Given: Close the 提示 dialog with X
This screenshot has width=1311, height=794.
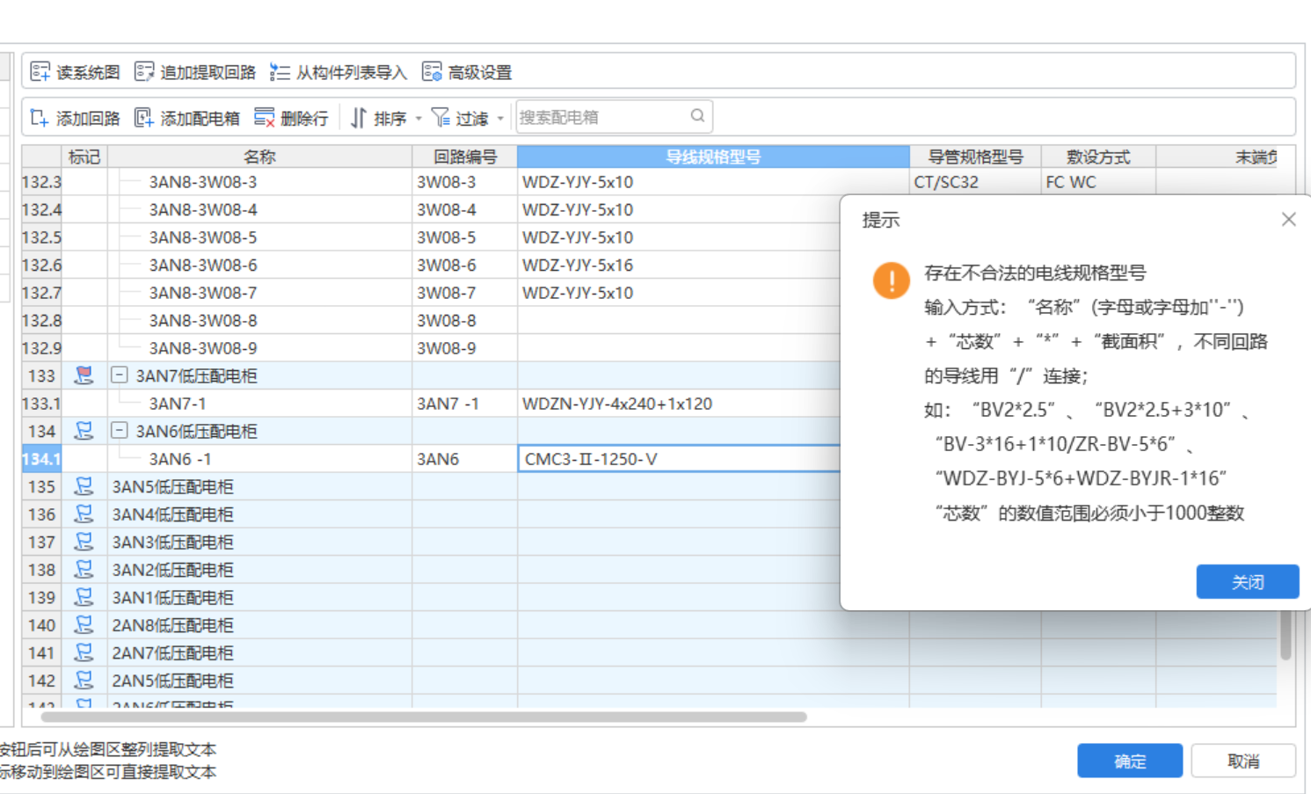Looking at the screenshot, I should pos(1288,220).
